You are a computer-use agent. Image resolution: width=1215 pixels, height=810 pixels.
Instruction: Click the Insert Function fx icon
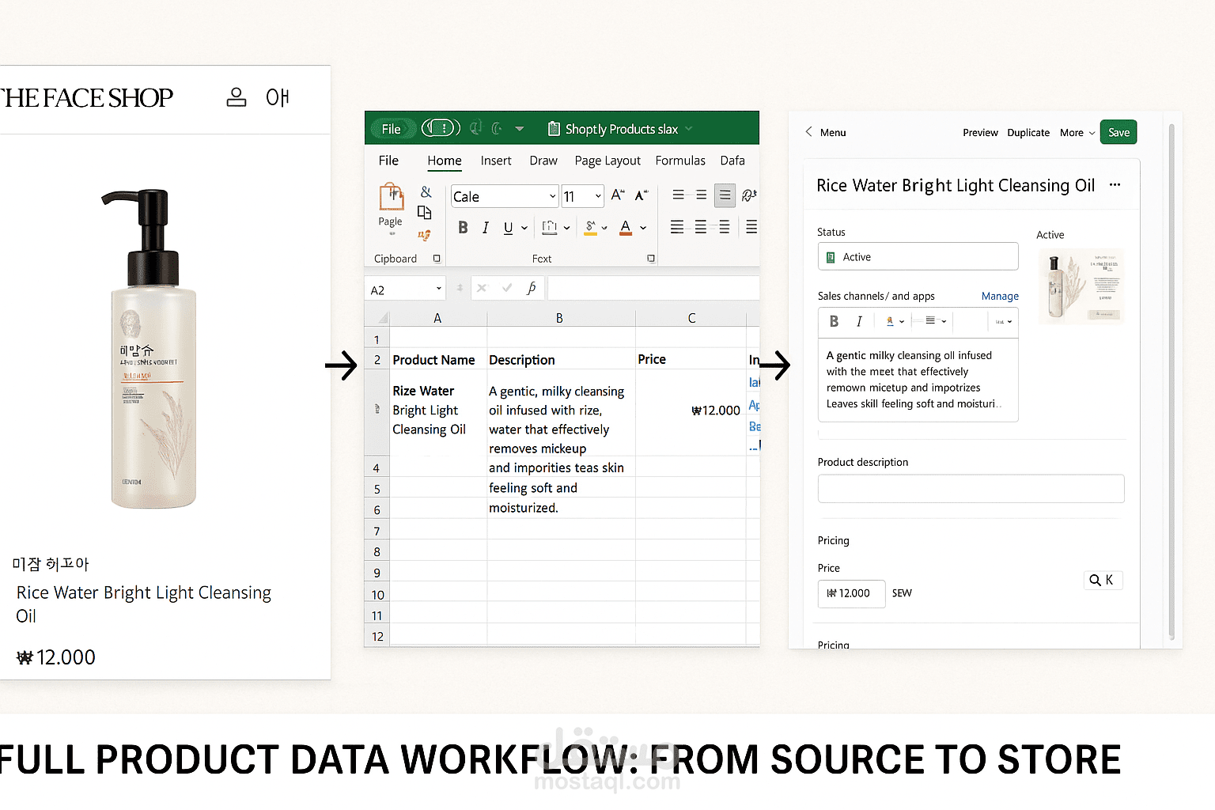coord(532,288)
